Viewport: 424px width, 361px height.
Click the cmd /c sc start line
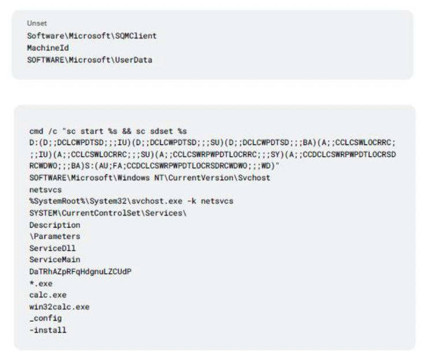(108, 131)
